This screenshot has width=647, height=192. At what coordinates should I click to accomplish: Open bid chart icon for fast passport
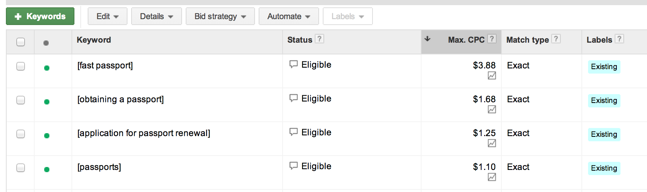tap(492, 75)
